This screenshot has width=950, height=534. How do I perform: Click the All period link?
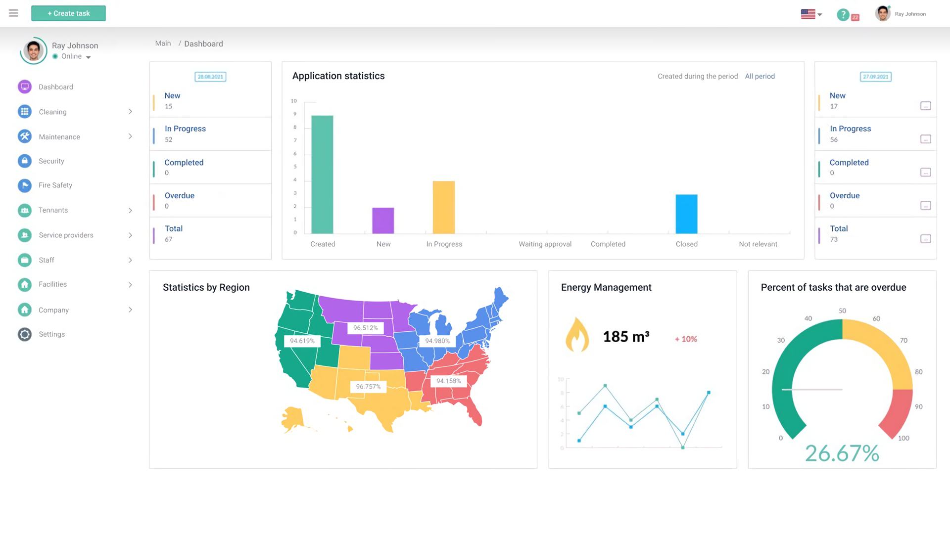(760, 76)
